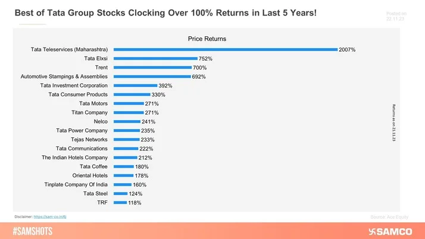Select the TRF bar
The image size is (425, 239).
[x=120, y=202]
